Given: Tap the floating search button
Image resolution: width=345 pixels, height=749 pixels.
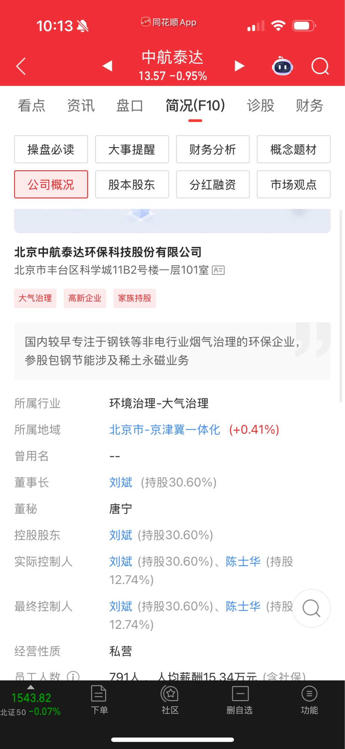Looking at the screenshot, I should (x=311, y=608).
